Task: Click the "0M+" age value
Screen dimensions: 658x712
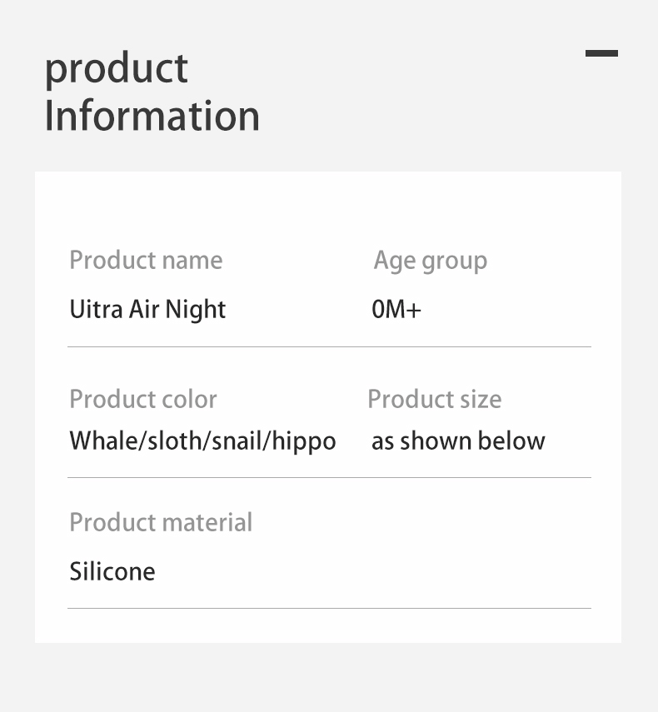Action: [x=396, y=310]
